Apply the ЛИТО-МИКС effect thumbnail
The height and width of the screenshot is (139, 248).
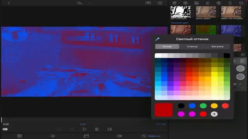point(206,12)
